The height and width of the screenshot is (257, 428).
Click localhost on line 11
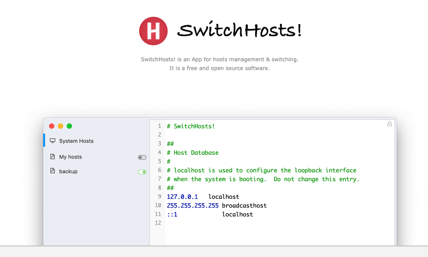(x=238, y=215)
